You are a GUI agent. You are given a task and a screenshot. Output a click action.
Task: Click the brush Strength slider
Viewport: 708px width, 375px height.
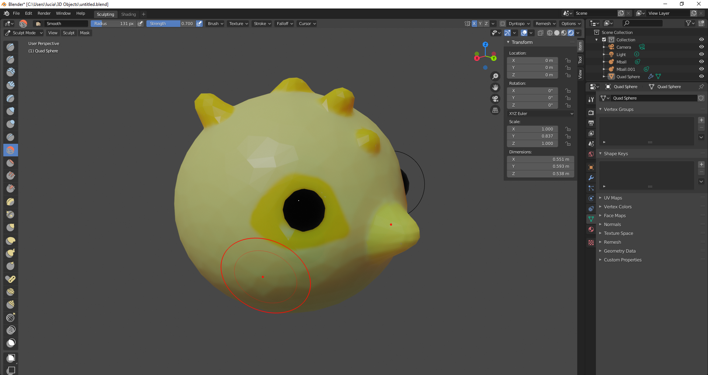coord(171,24)
